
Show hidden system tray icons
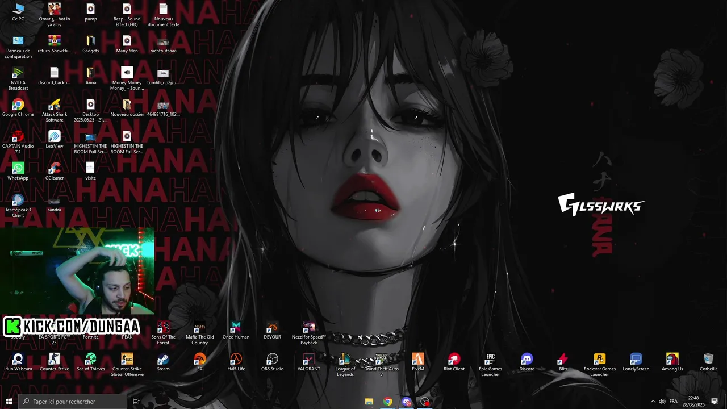tap(653, 402)
